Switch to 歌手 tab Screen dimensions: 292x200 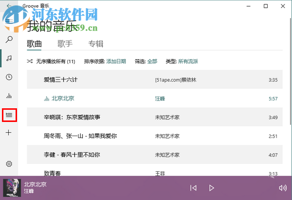coord(65,44)
